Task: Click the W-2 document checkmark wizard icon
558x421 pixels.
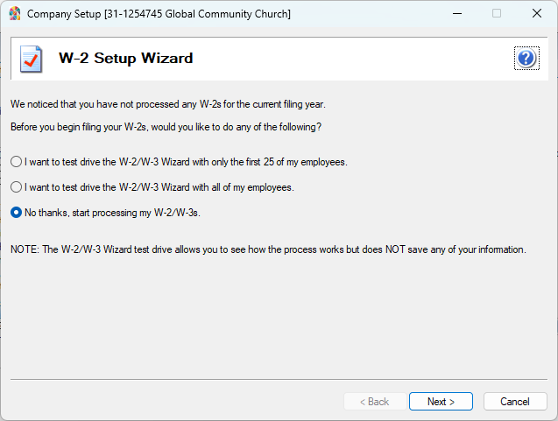Action: (31, 59)
